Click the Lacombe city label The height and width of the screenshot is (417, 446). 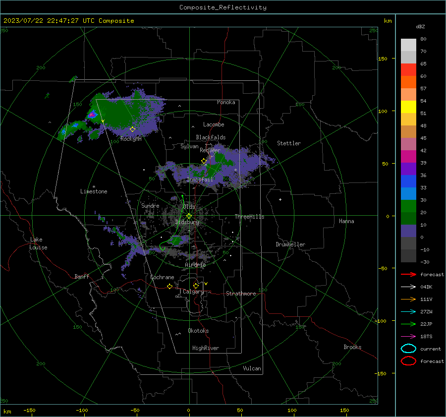214,124
